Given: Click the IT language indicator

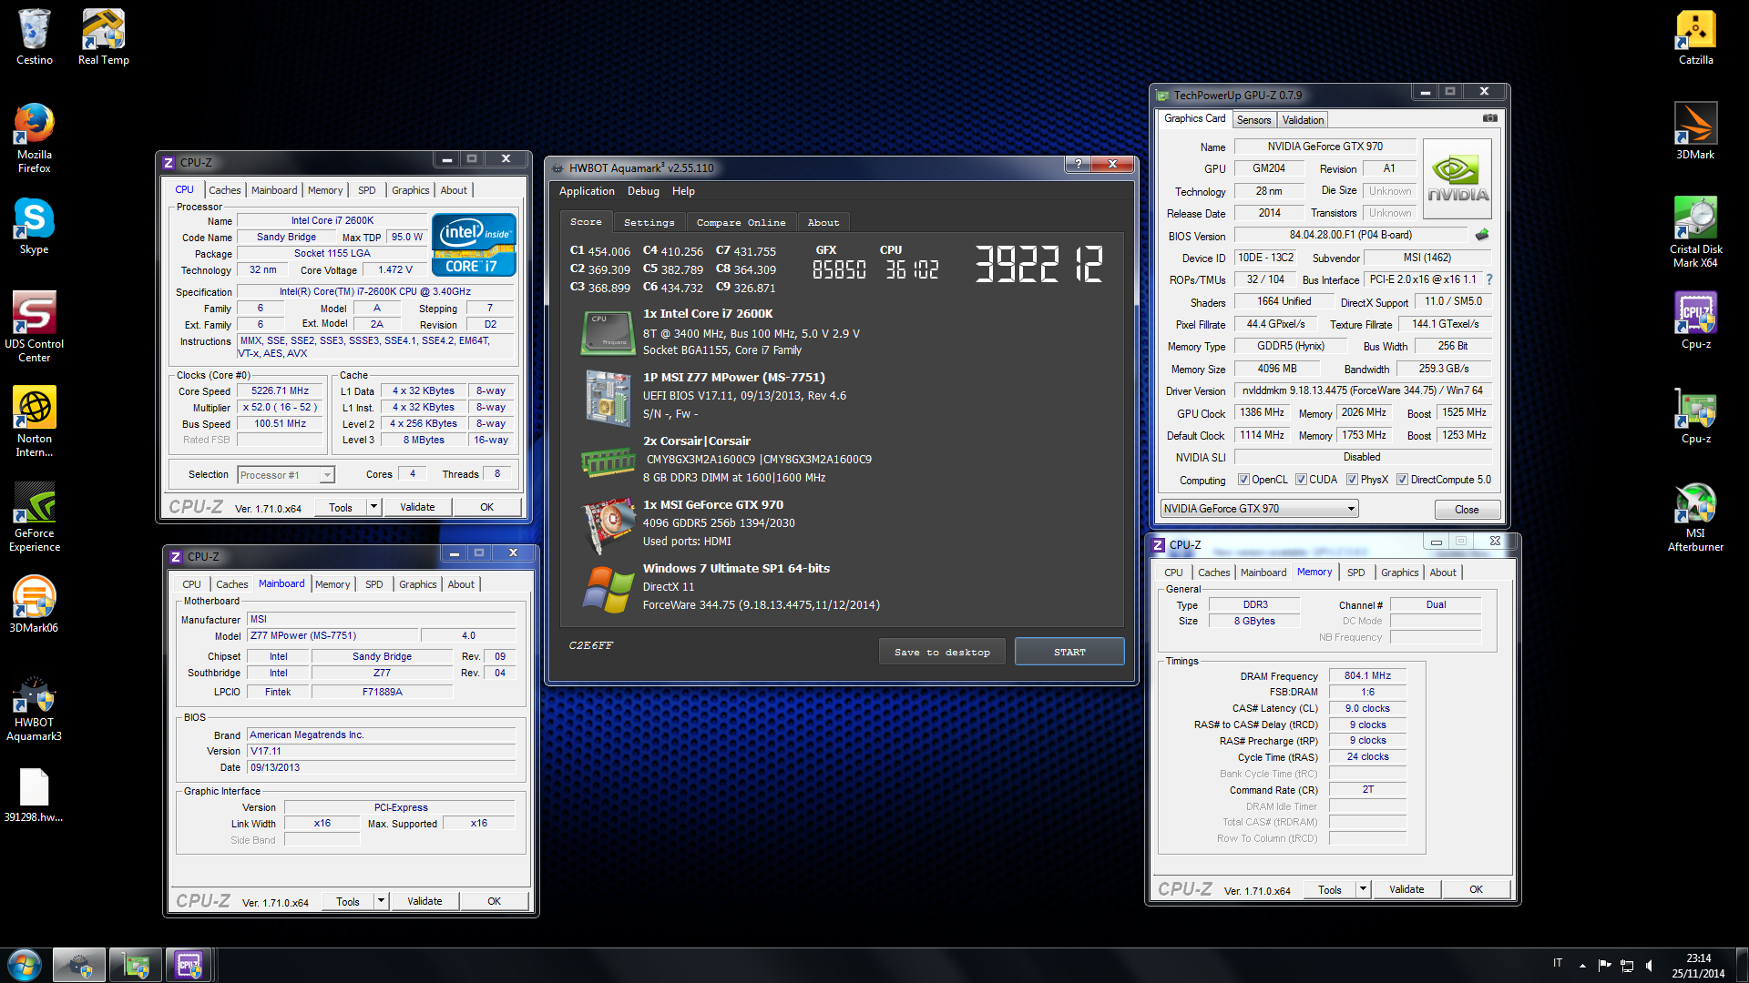Looking at the screenshot, I should coord(1558,963).
